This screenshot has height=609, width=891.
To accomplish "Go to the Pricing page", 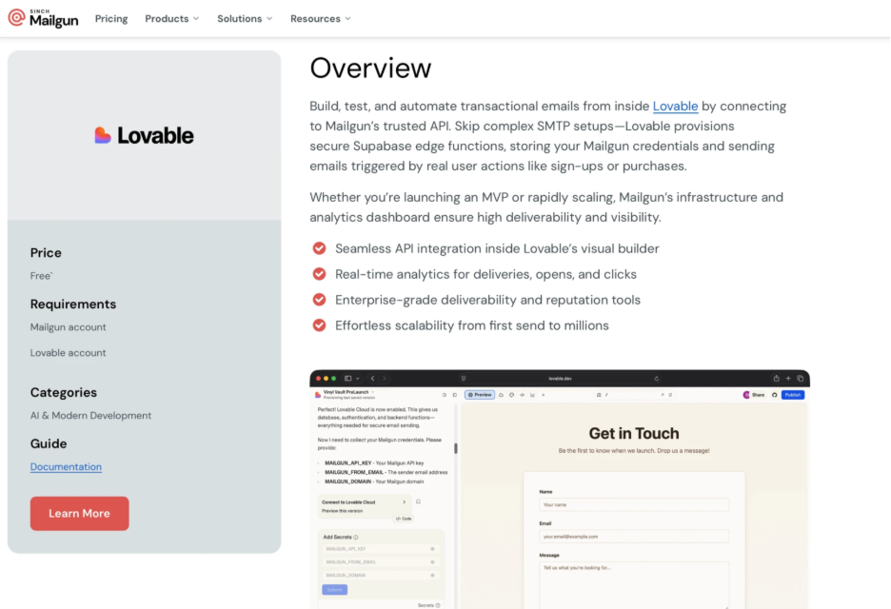I will coord(111,18).
